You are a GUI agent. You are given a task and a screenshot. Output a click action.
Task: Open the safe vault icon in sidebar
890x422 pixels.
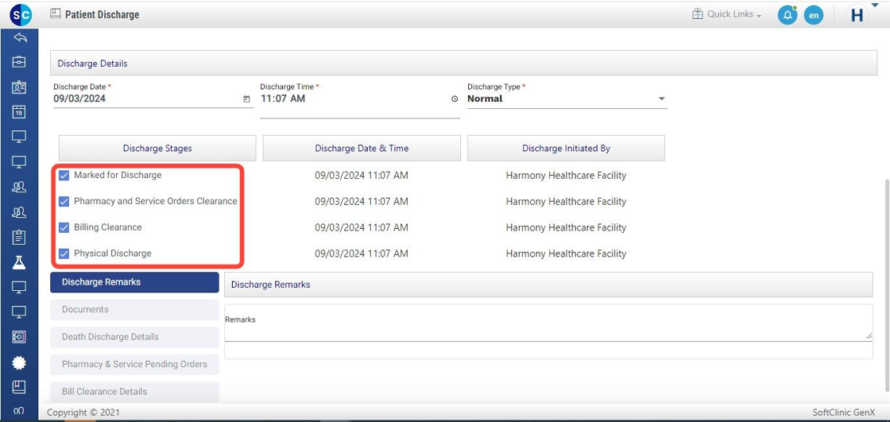pyautogui.click(x=19, y=337)
